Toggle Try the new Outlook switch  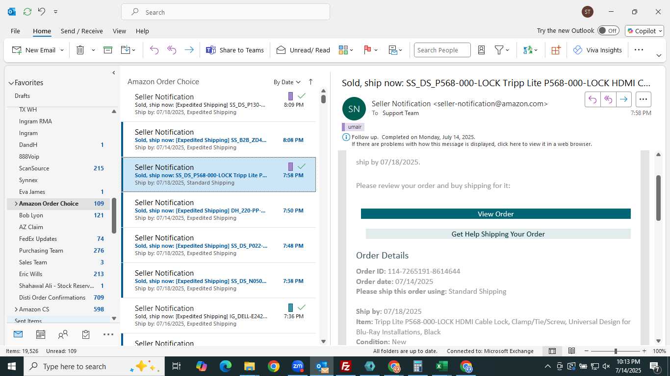608,30
